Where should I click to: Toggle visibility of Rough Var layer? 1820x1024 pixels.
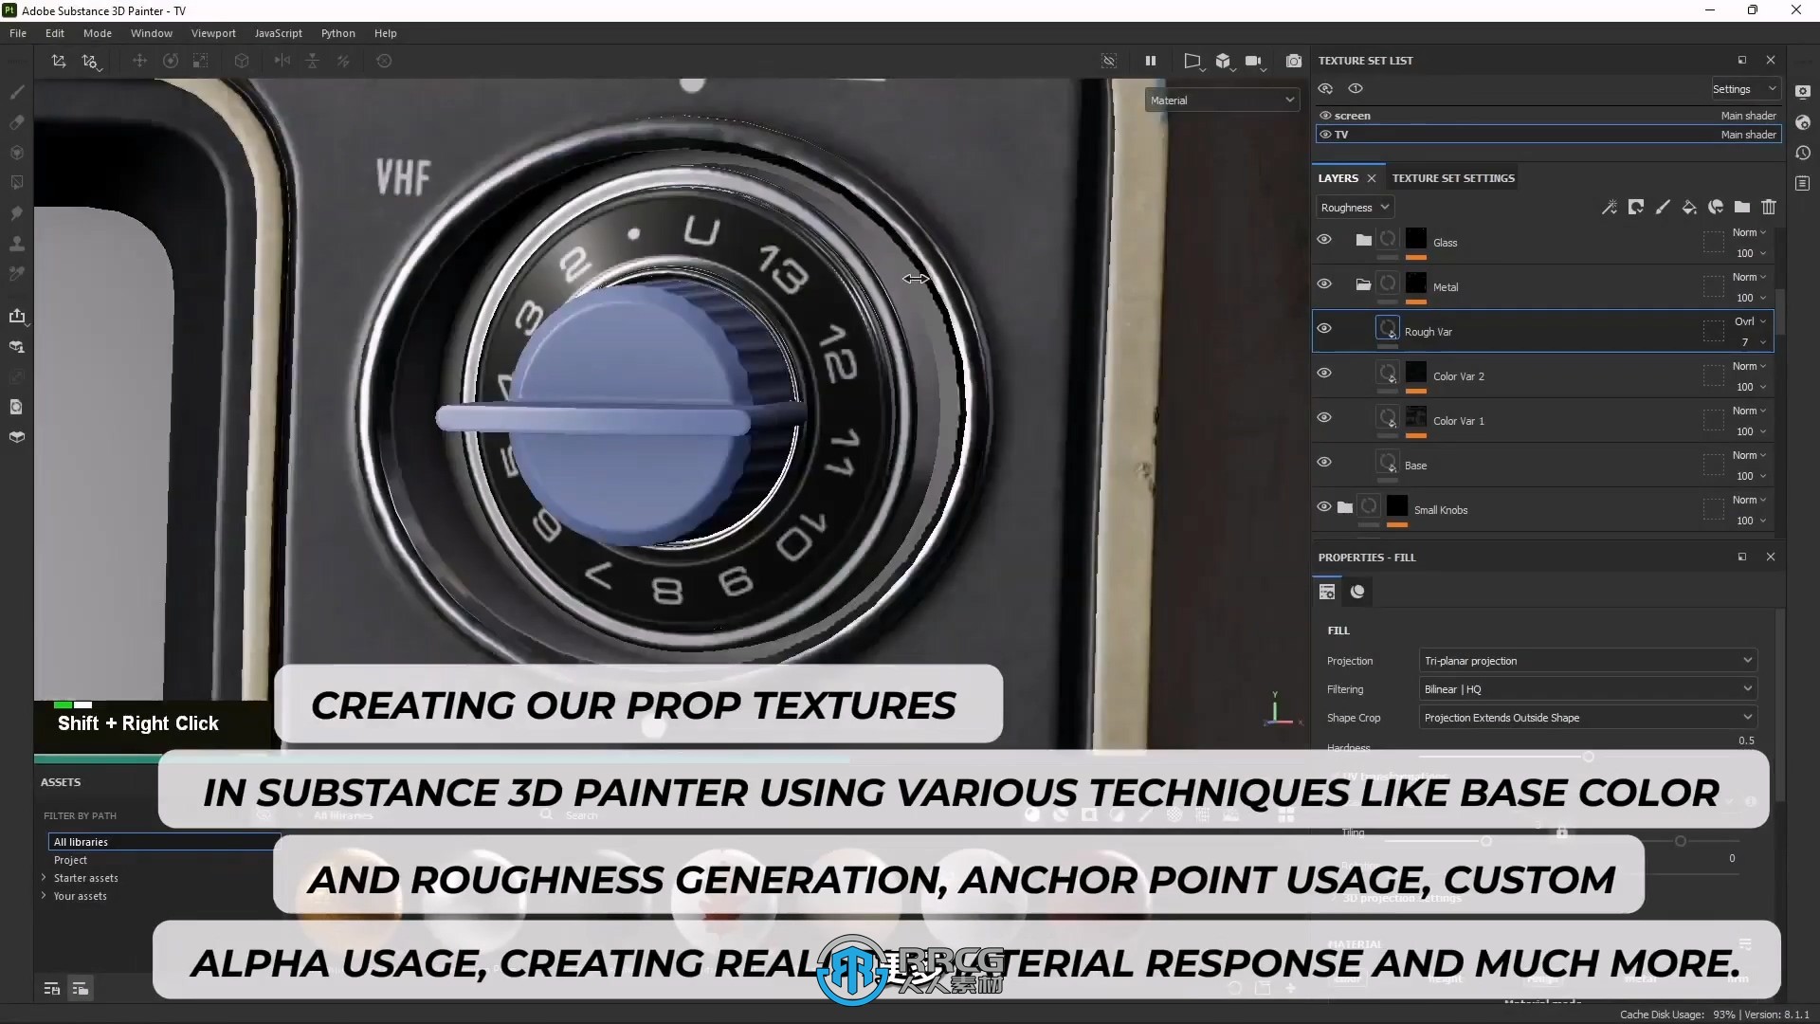pos(1323,329)
